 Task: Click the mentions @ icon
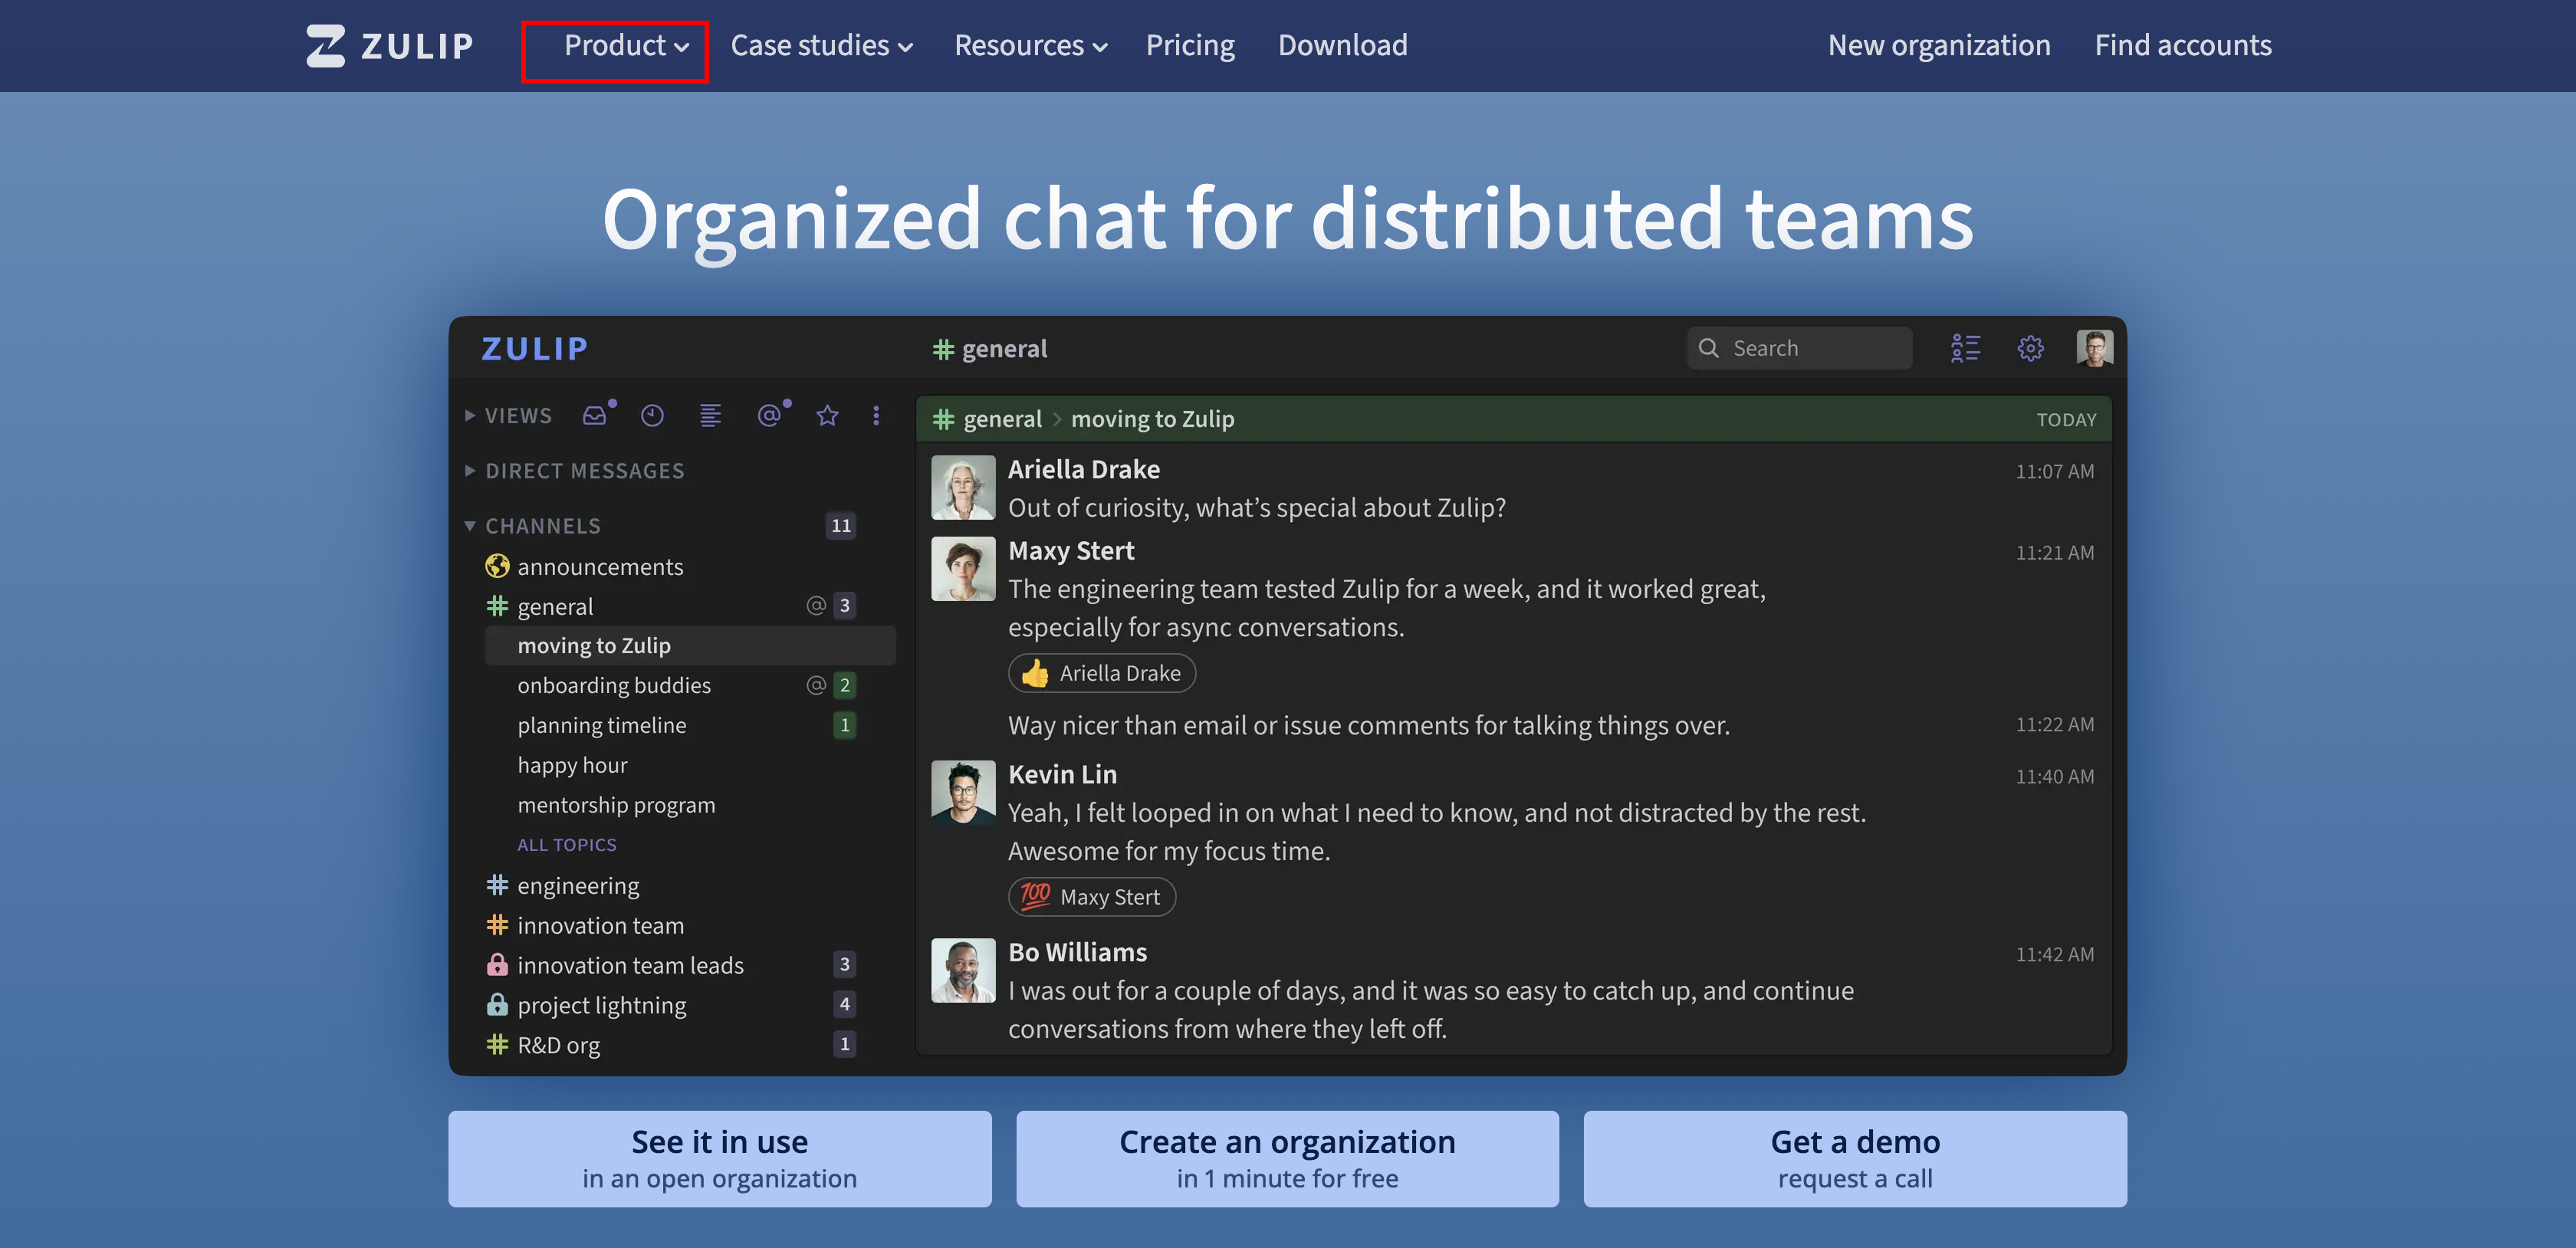click(x=768, y=416)
